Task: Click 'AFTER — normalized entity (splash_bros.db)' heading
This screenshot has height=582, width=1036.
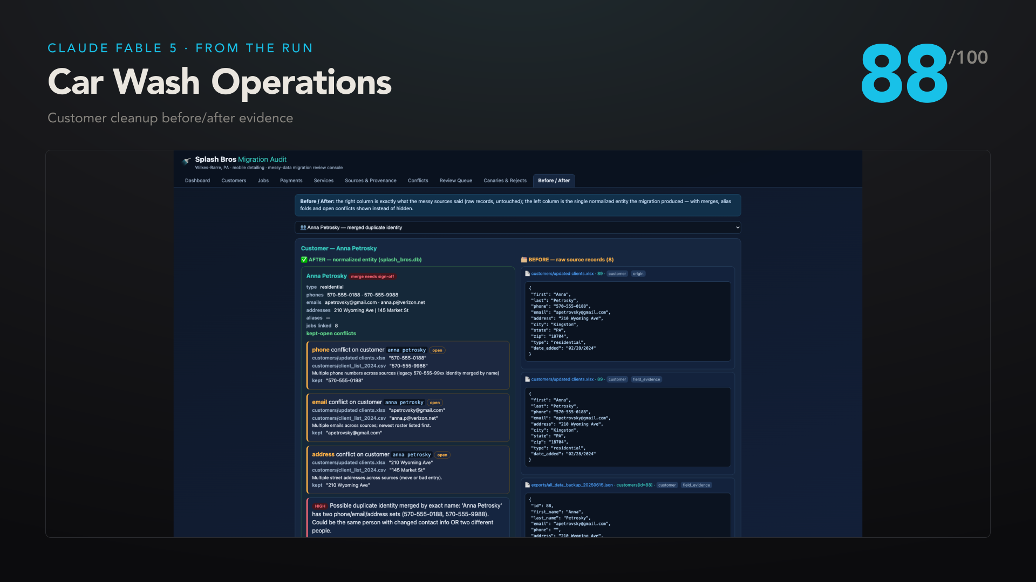Action: [x=365, y=260]
